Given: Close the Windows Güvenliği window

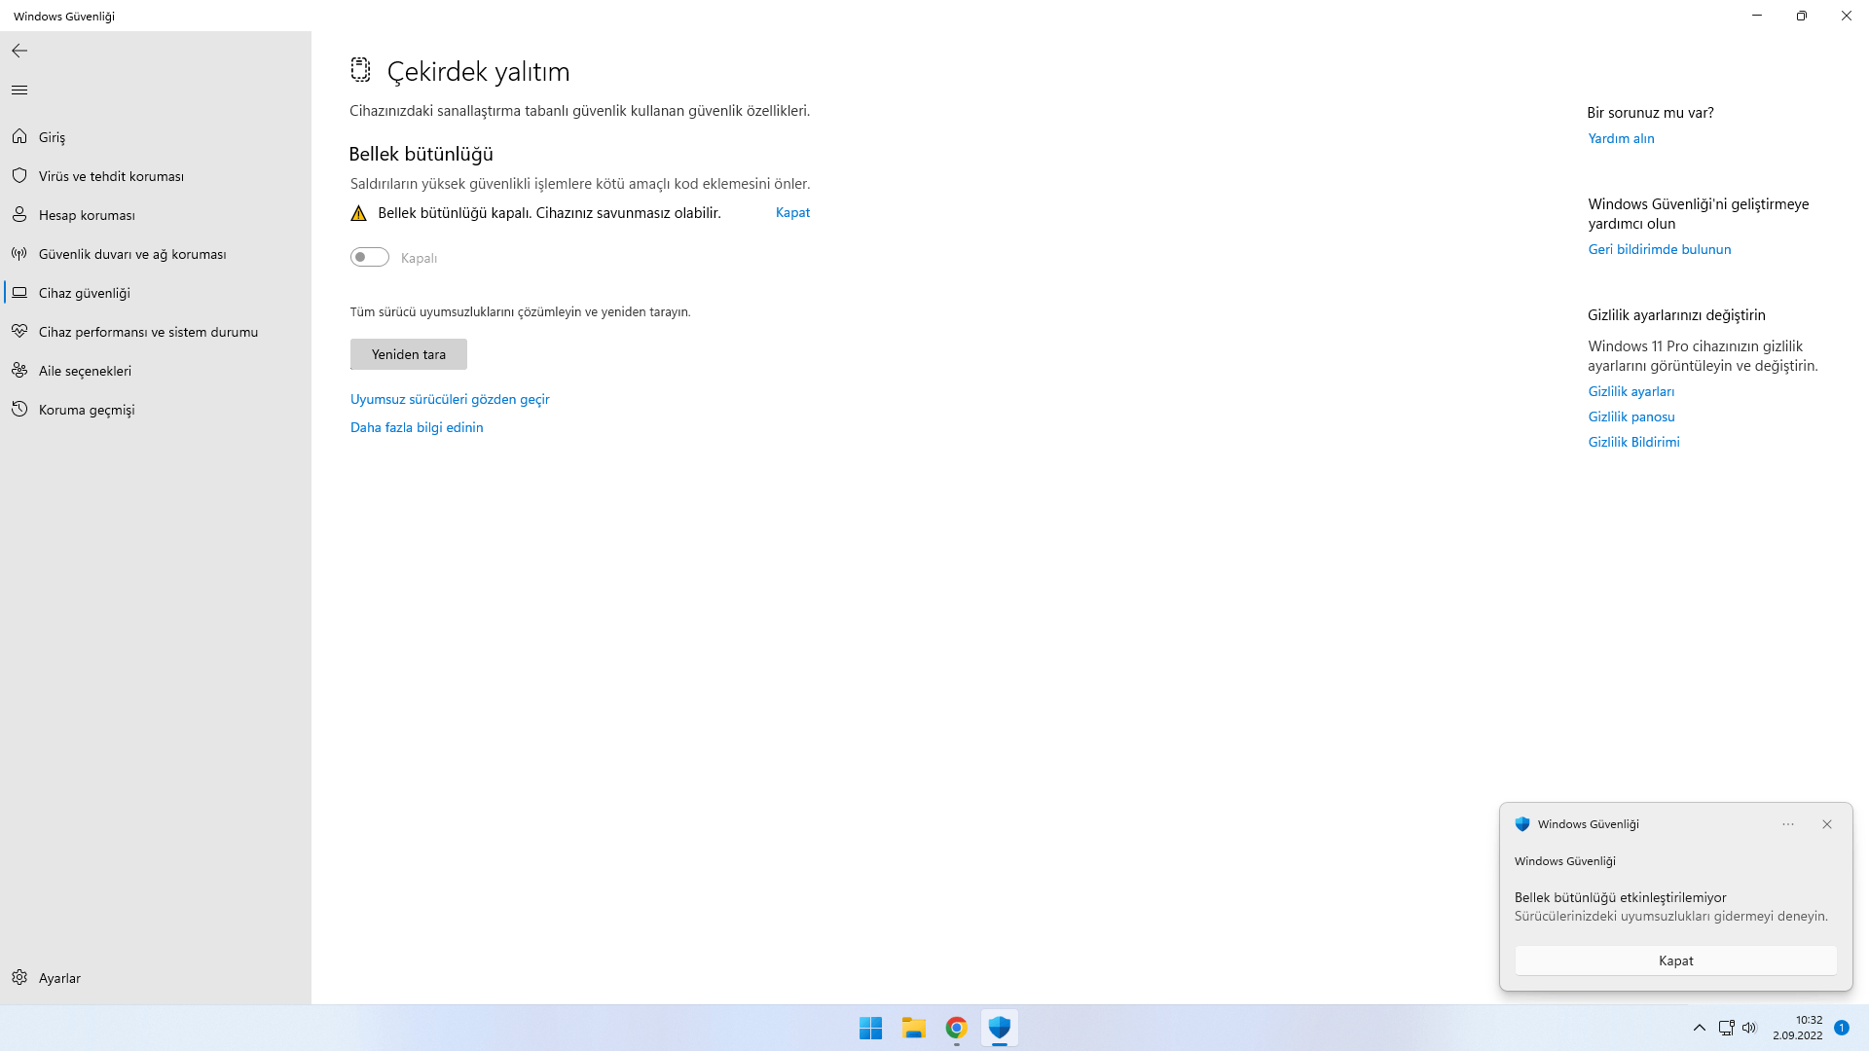Looking at the screenshot, I should [1847, 16].
